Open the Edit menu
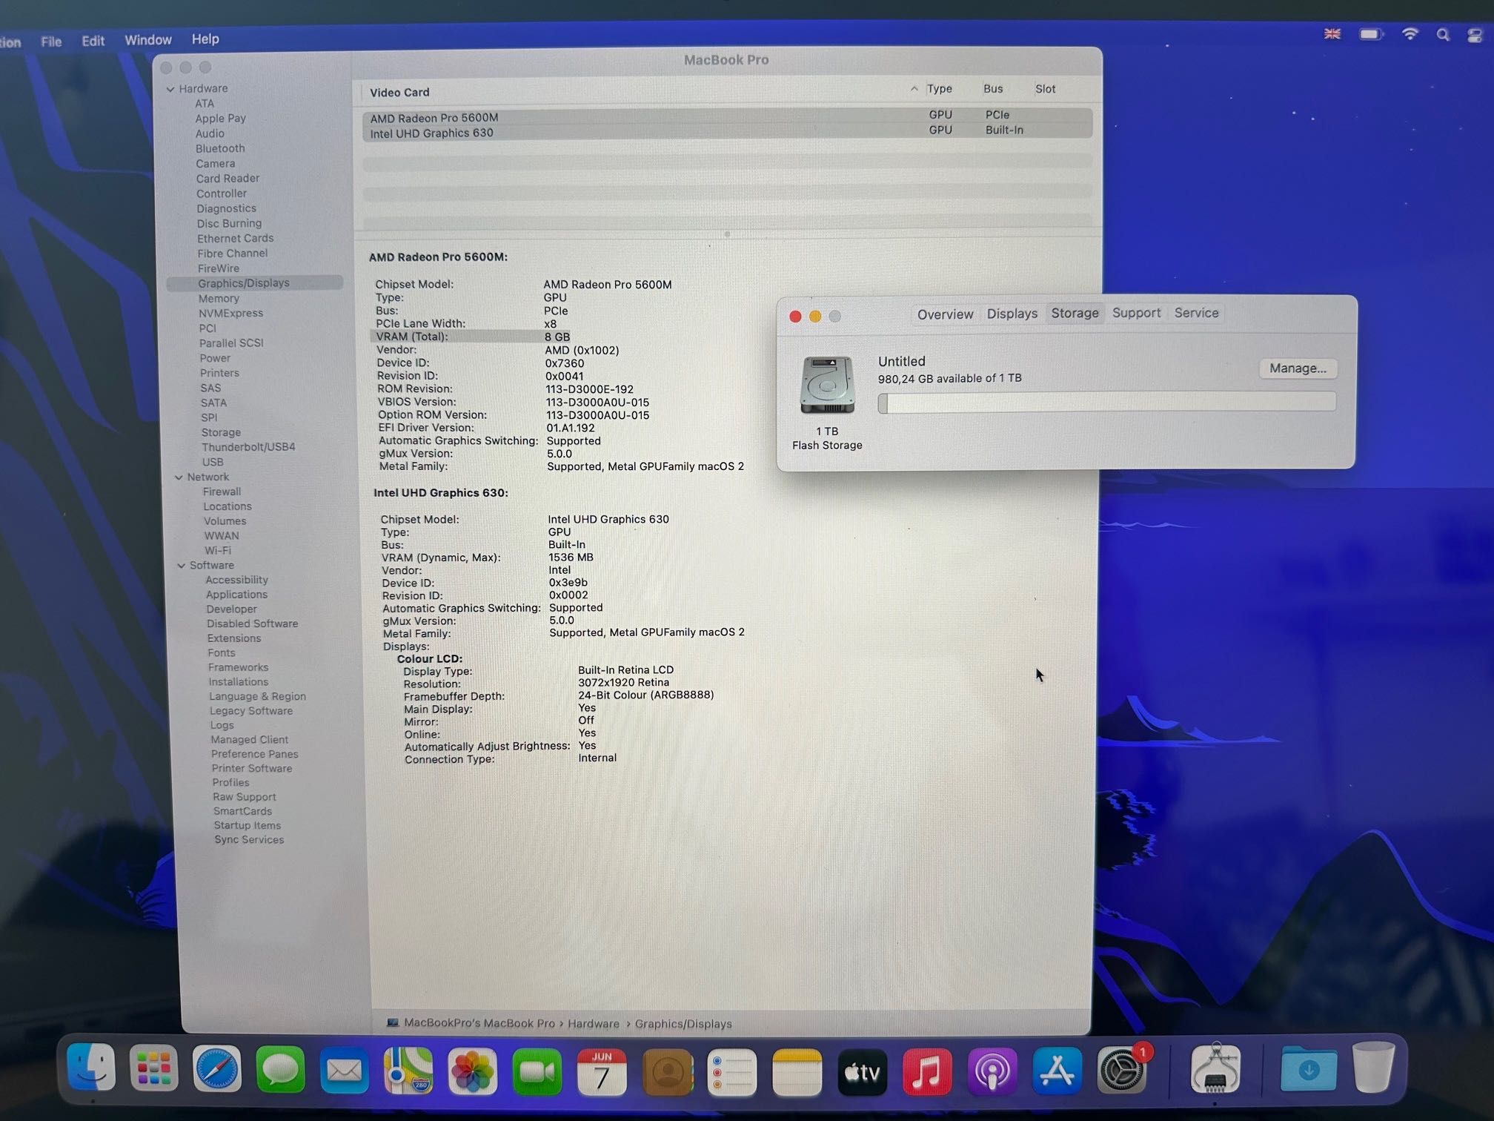1494x1121 pixels. pos(93,41)
